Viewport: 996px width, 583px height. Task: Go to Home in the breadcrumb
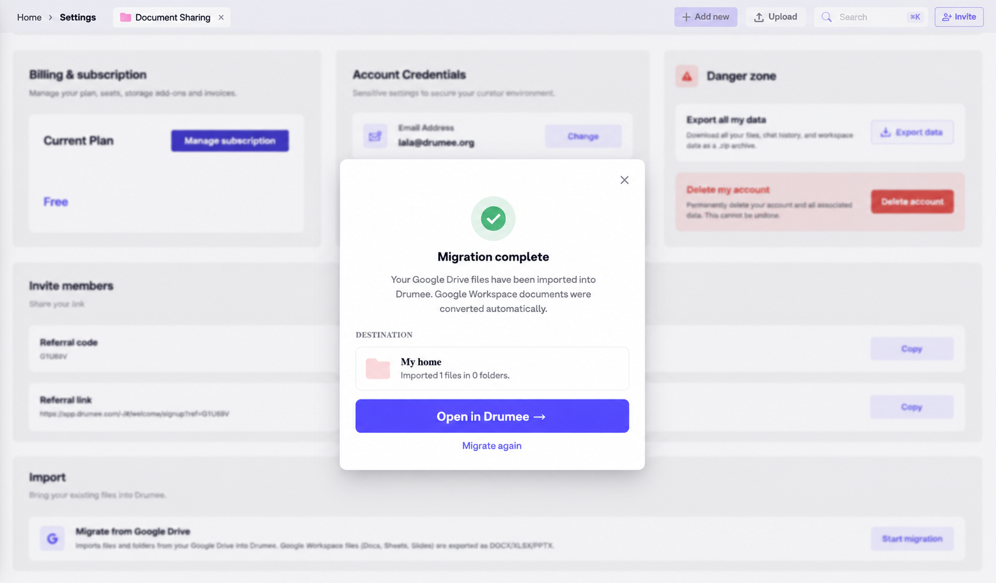(29, 17)
